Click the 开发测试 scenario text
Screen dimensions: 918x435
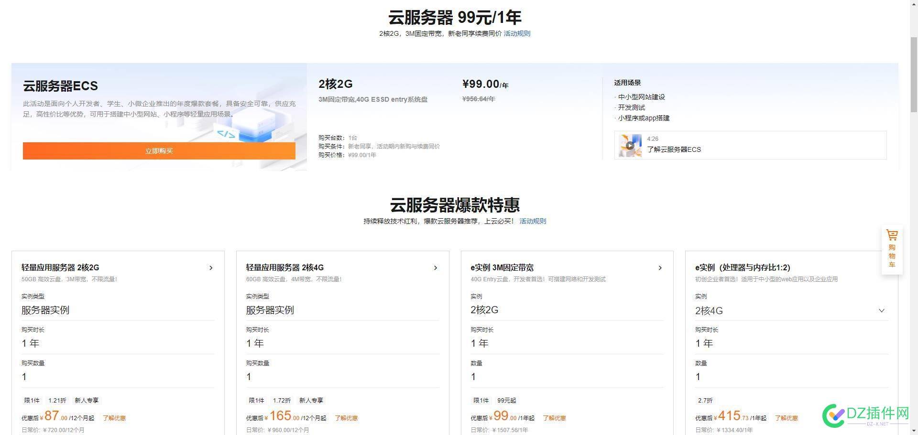coord(632,107)
